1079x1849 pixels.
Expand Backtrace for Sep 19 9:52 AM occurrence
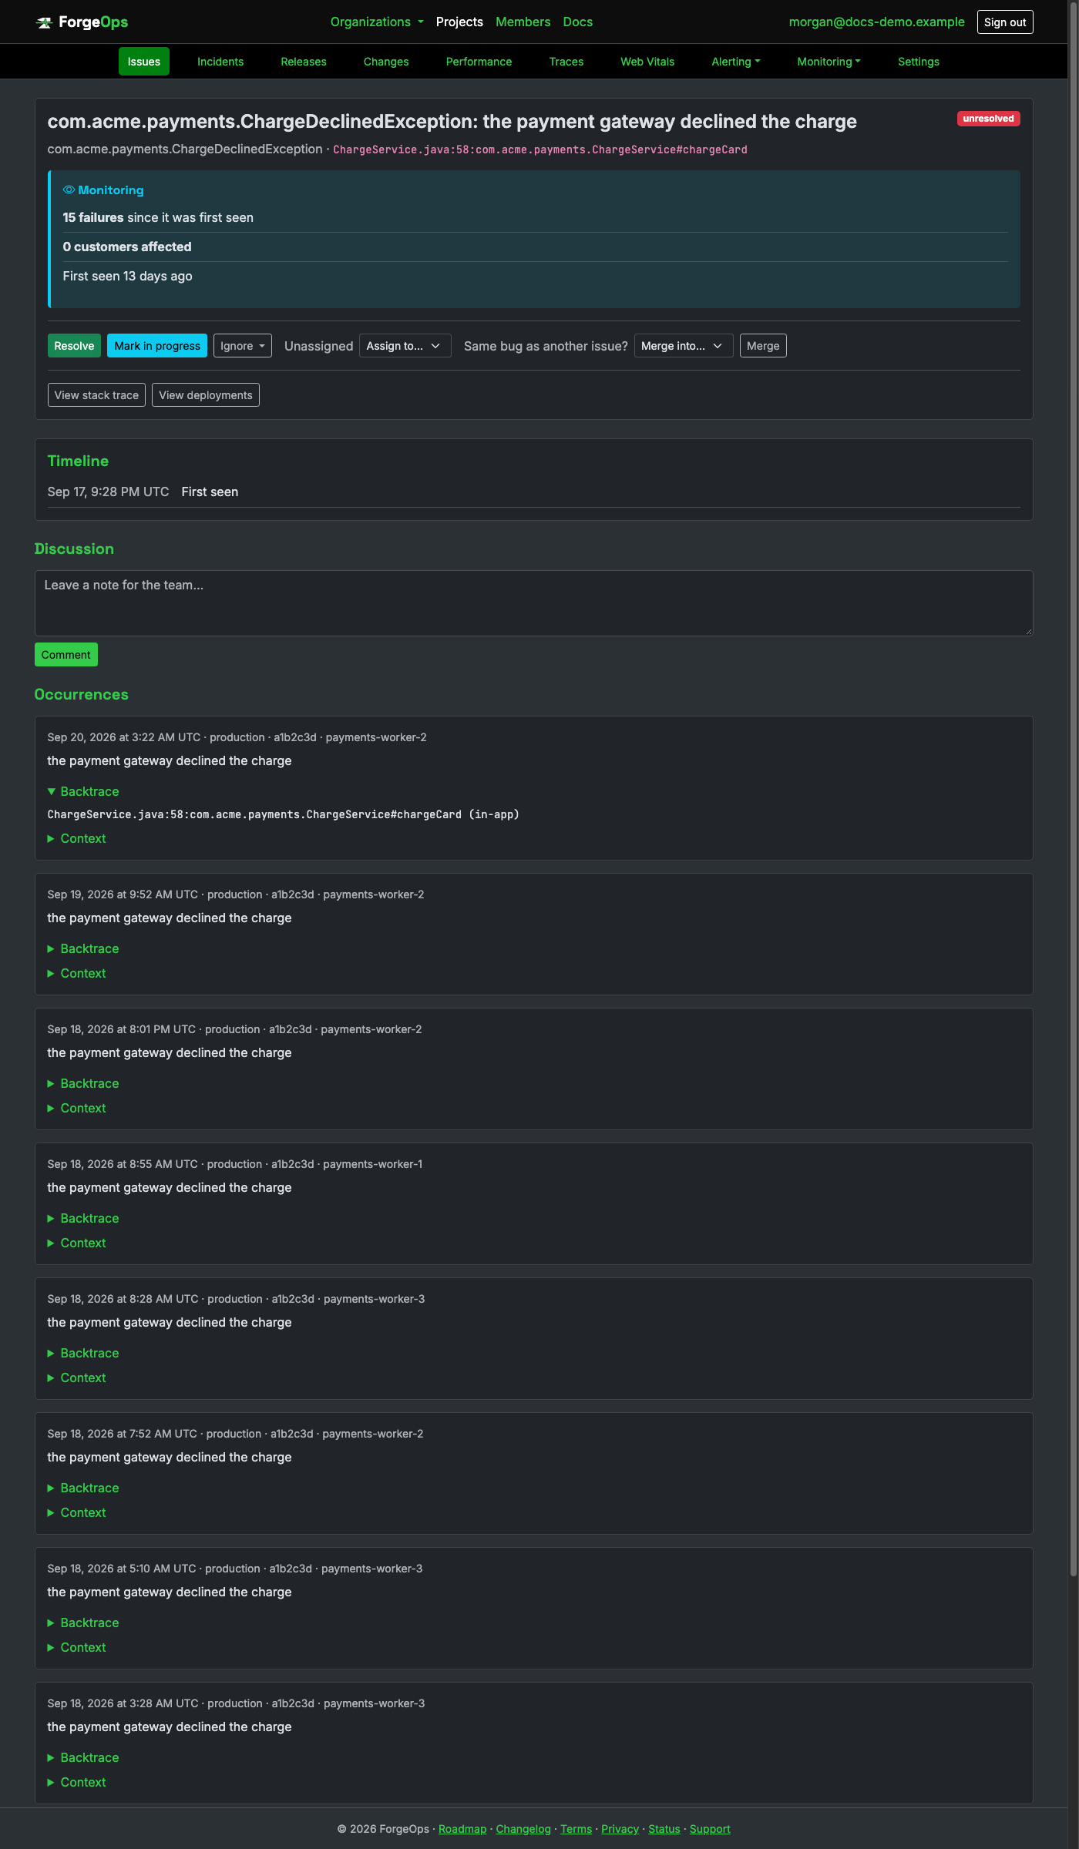83,948
